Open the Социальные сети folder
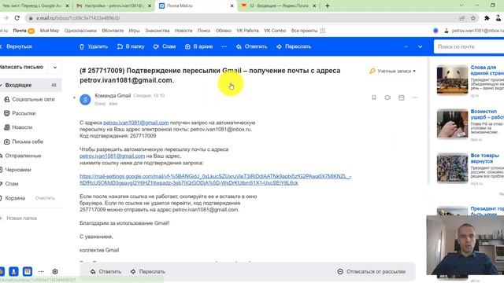The width and height of the screenshot is (504, 283). 30,100
